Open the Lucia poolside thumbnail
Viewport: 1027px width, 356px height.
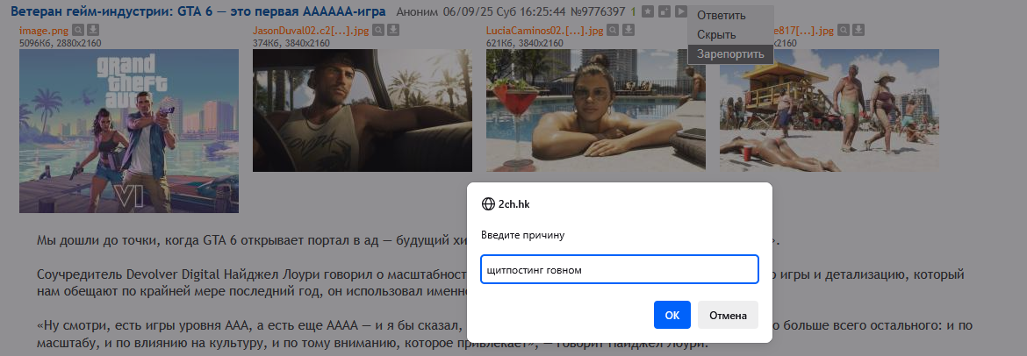(596, 110)
